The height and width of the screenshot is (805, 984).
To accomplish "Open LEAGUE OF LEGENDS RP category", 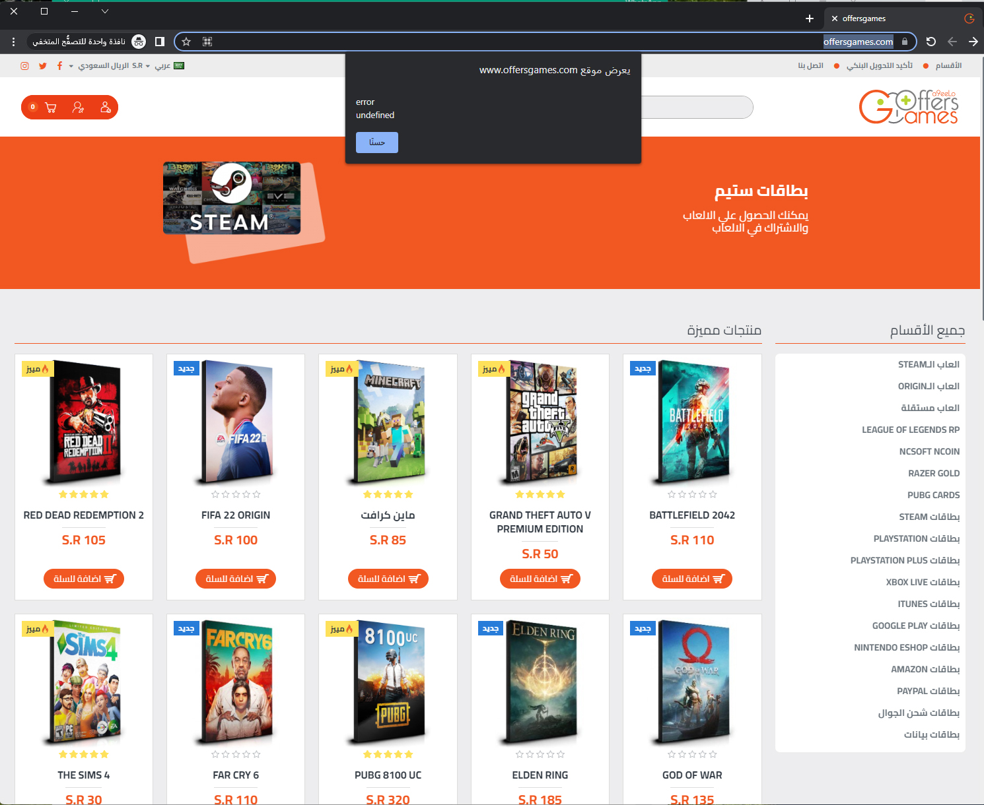I will pos(911,430).
